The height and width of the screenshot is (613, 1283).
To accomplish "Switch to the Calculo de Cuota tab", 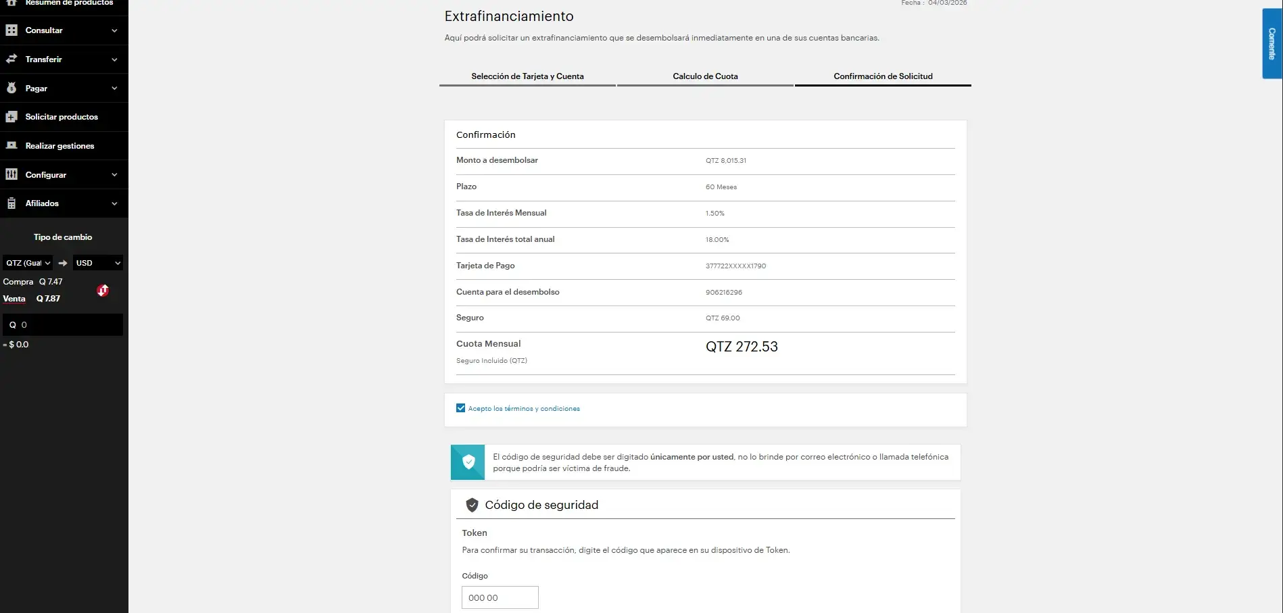I will coord(705,76).
